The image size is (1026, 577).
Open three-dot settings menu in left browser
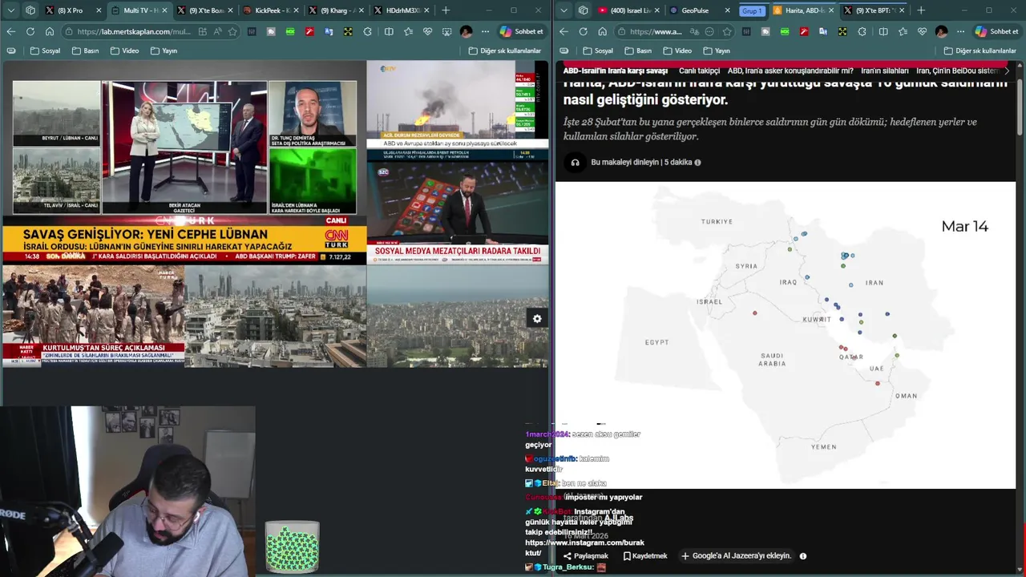click(x=485, y=31)
